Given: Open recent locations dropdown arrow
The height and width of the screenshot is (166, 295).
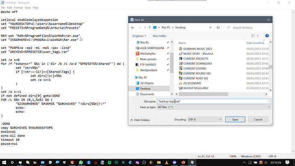Looking at the screenshot, I should [145, 27].
